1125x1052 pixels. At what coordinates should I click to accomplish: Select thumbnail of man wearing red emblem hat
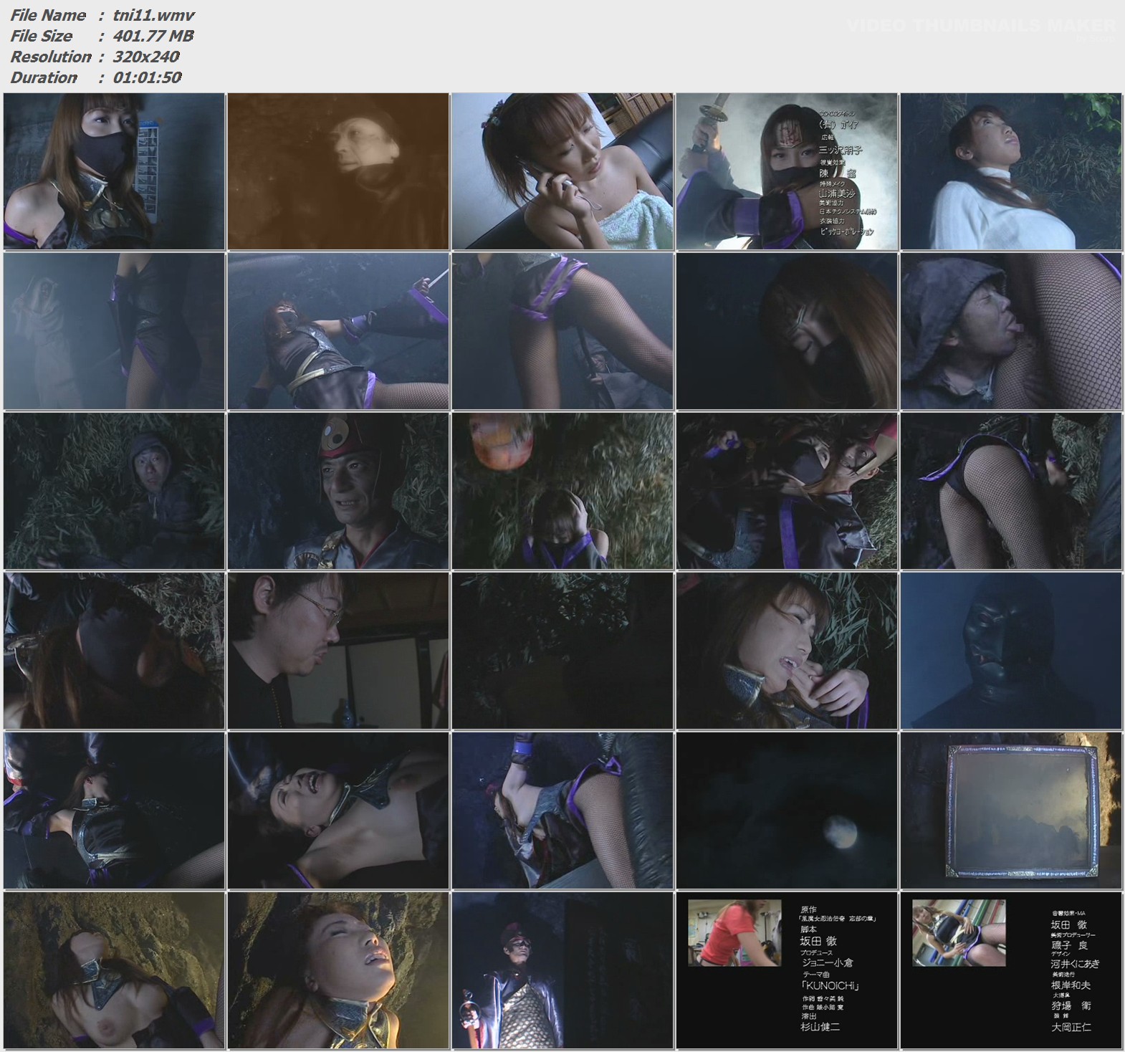pyautogui.click(x=338, y=491)
